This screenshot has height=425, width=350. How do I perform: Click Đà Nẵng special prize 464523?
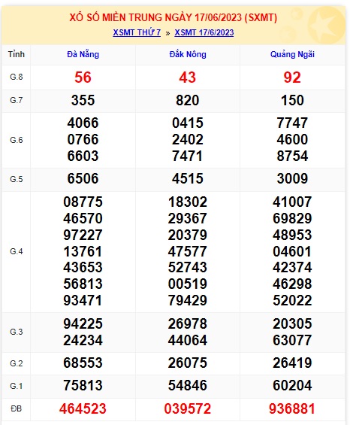click(x=83, y=408)
